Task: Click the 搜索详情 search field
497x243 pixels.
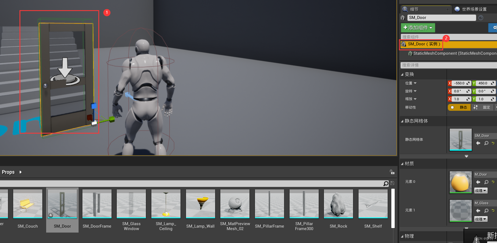Action: click(x=449, y=65)
